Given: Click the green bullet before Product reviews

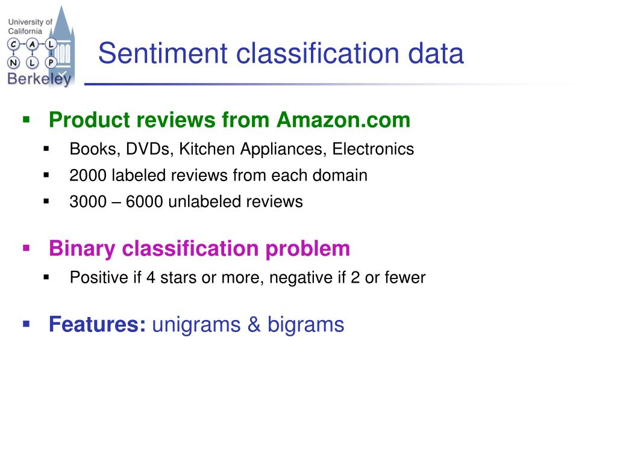Looking at the screenshot, I should click(27, 120).
